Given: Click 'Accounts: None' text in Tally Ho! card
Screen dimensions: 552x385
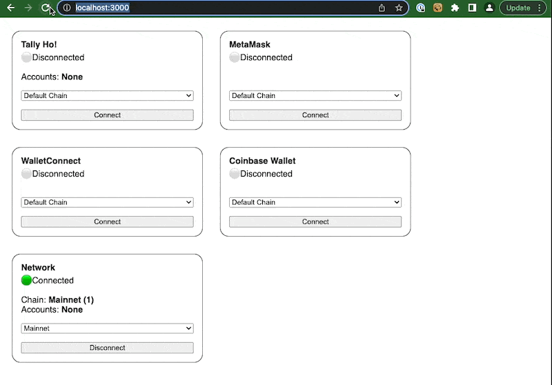Looking at the screenshot, I should pos(52,77).
